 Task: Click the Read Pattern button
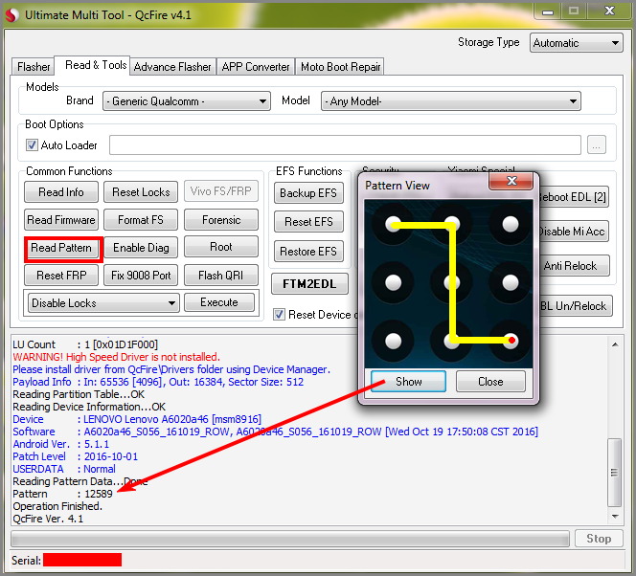pos(61,248)
